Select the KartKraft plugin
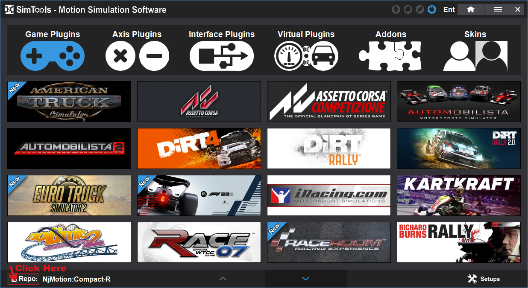 [459, 195]
